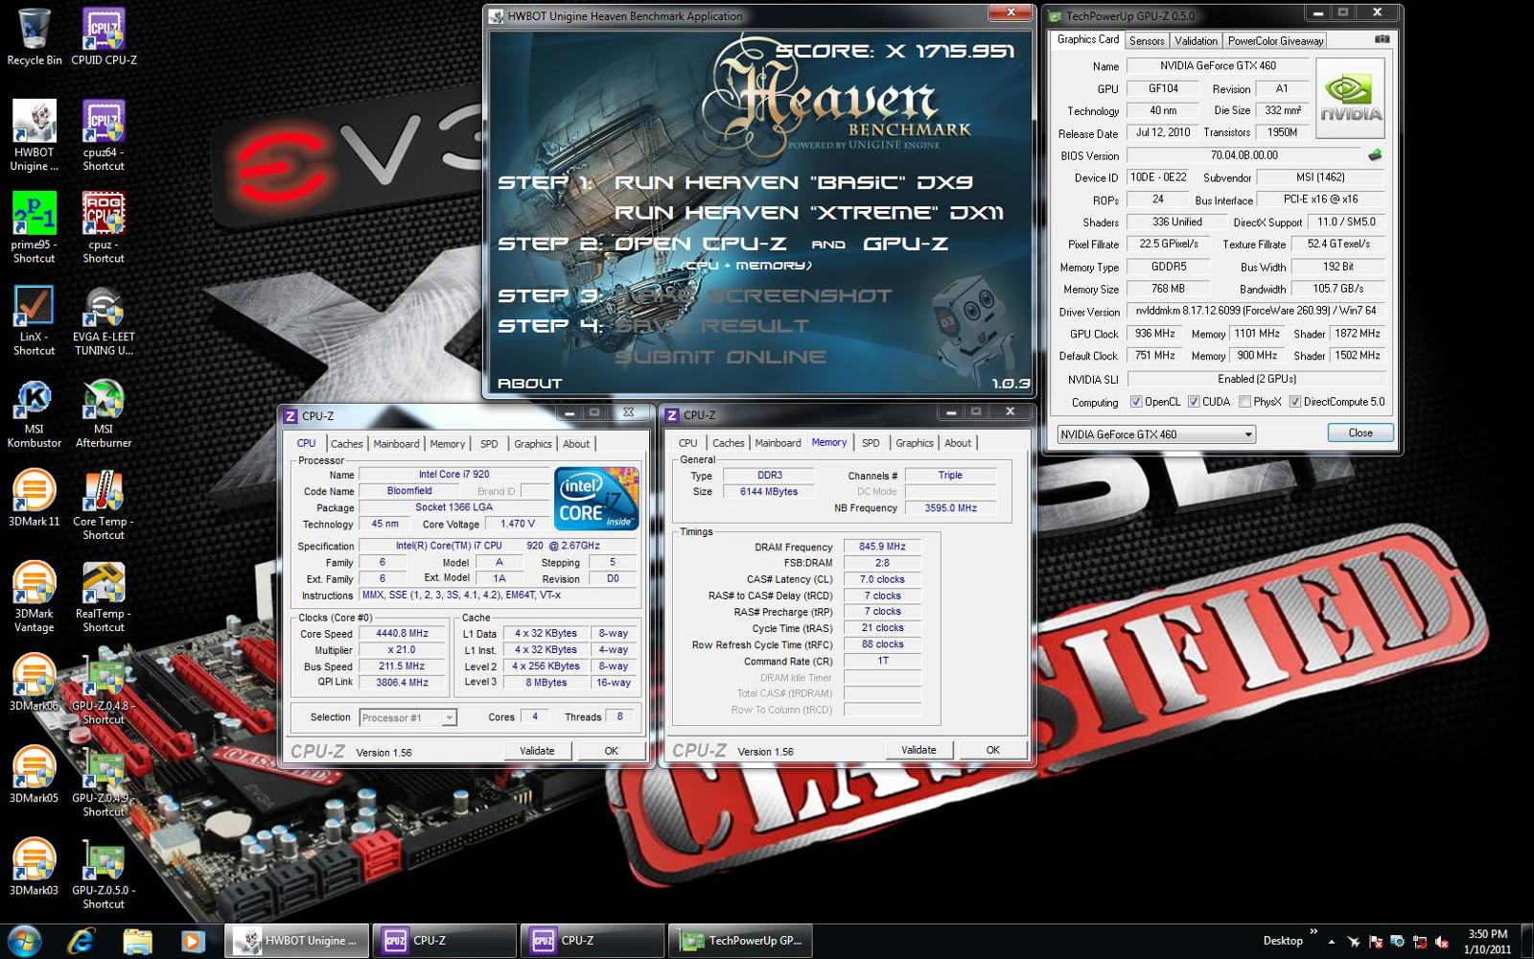Click the GPU Name field GeForce GTX 460
This screenshot has height=959, width=1534.
(1218, 66)
